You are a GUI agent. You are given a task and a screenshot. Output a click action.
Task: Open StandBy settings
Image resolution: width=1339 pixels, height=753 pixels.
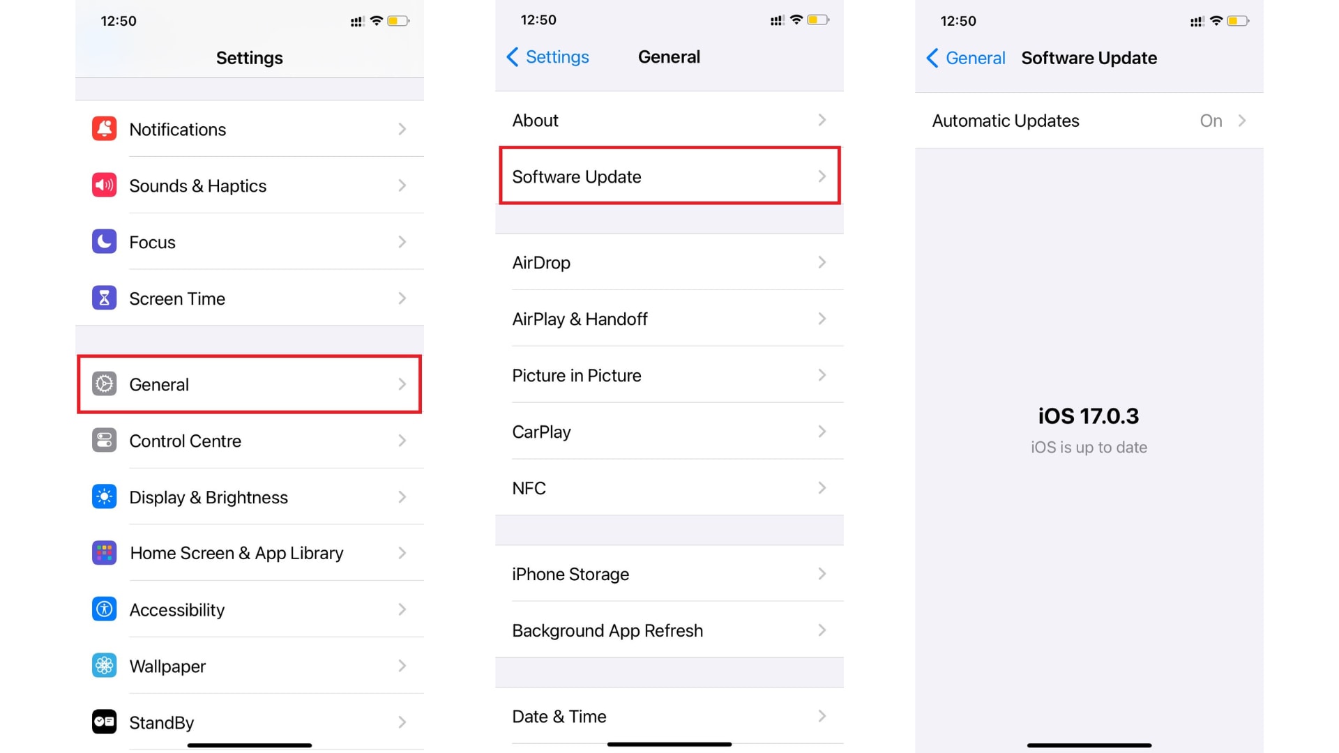tap(248, 721)
